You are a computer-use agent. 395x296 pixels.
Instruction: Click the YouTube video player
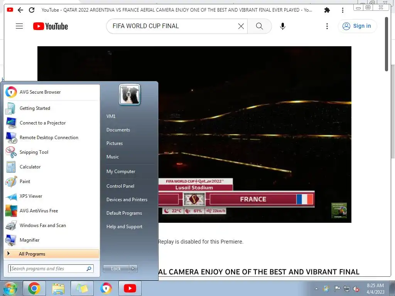click(194, 135)
